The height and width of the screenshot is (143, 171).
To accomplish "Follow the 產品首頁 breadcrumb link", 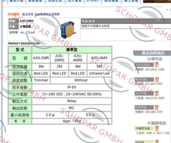I will (28, 14).
